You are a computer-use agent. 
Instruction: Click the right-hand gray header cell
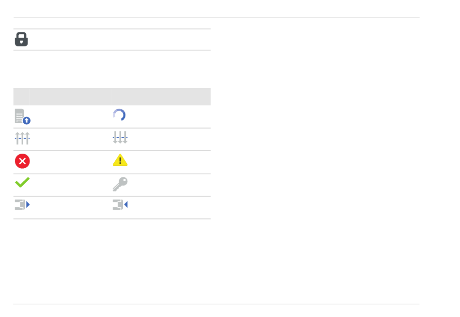pyautogui.click(x=161, y=97)
